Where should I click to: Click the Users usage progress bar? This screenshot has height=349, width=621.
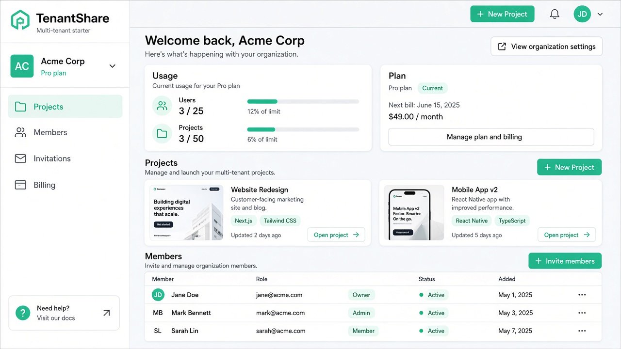303,102
